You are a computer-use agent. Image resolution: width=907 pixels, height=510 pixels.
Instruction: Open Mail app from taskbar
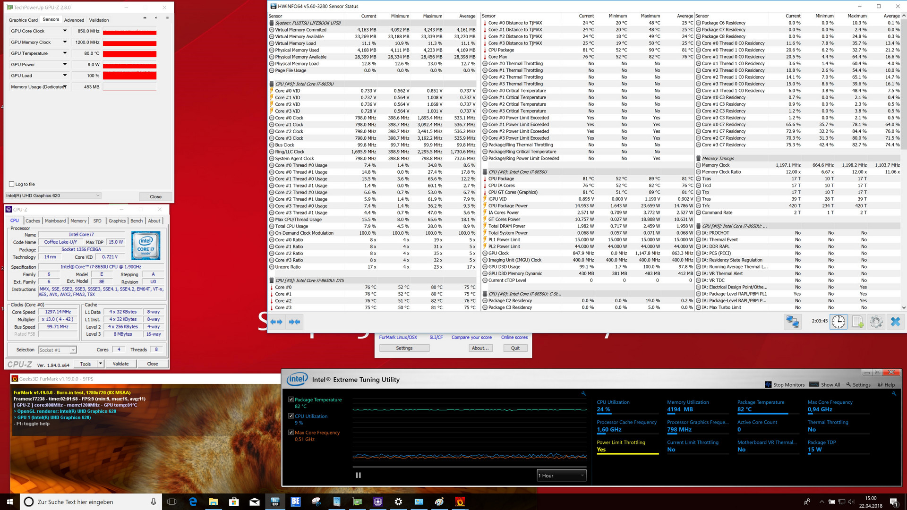coord(255,502)
